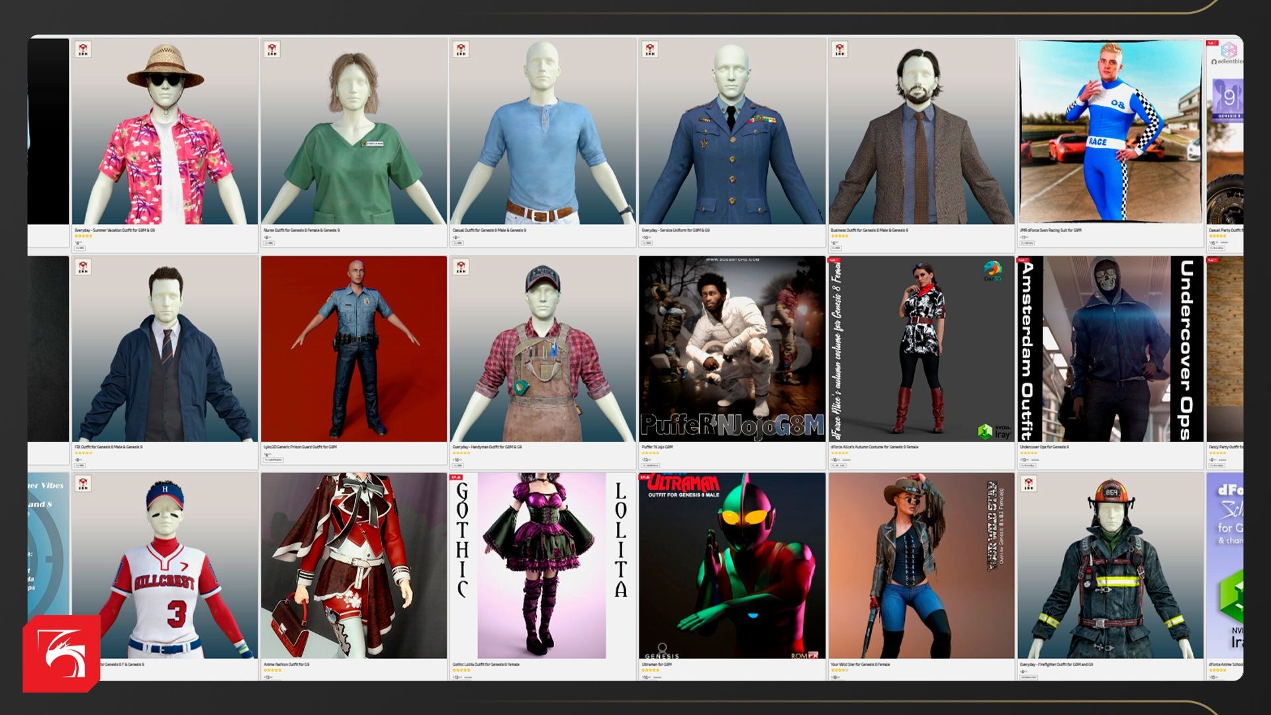Click 'Lyko3D Generic Prison Guard Outfit' title
Image resolution: width=1271 pixels, height=715 pixels.
[x=300, y=447]
